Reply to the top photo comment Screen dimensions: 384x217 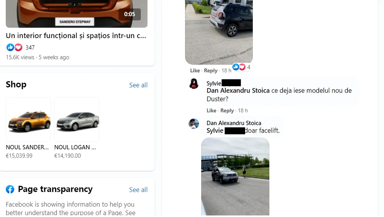pos(211,71)
